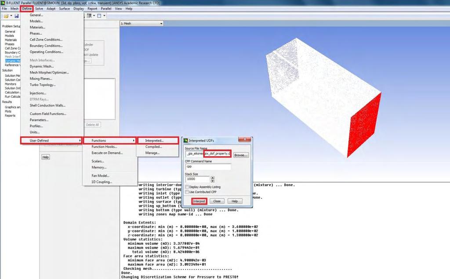
Task: Open the File menu
Action: pos(4,9)
